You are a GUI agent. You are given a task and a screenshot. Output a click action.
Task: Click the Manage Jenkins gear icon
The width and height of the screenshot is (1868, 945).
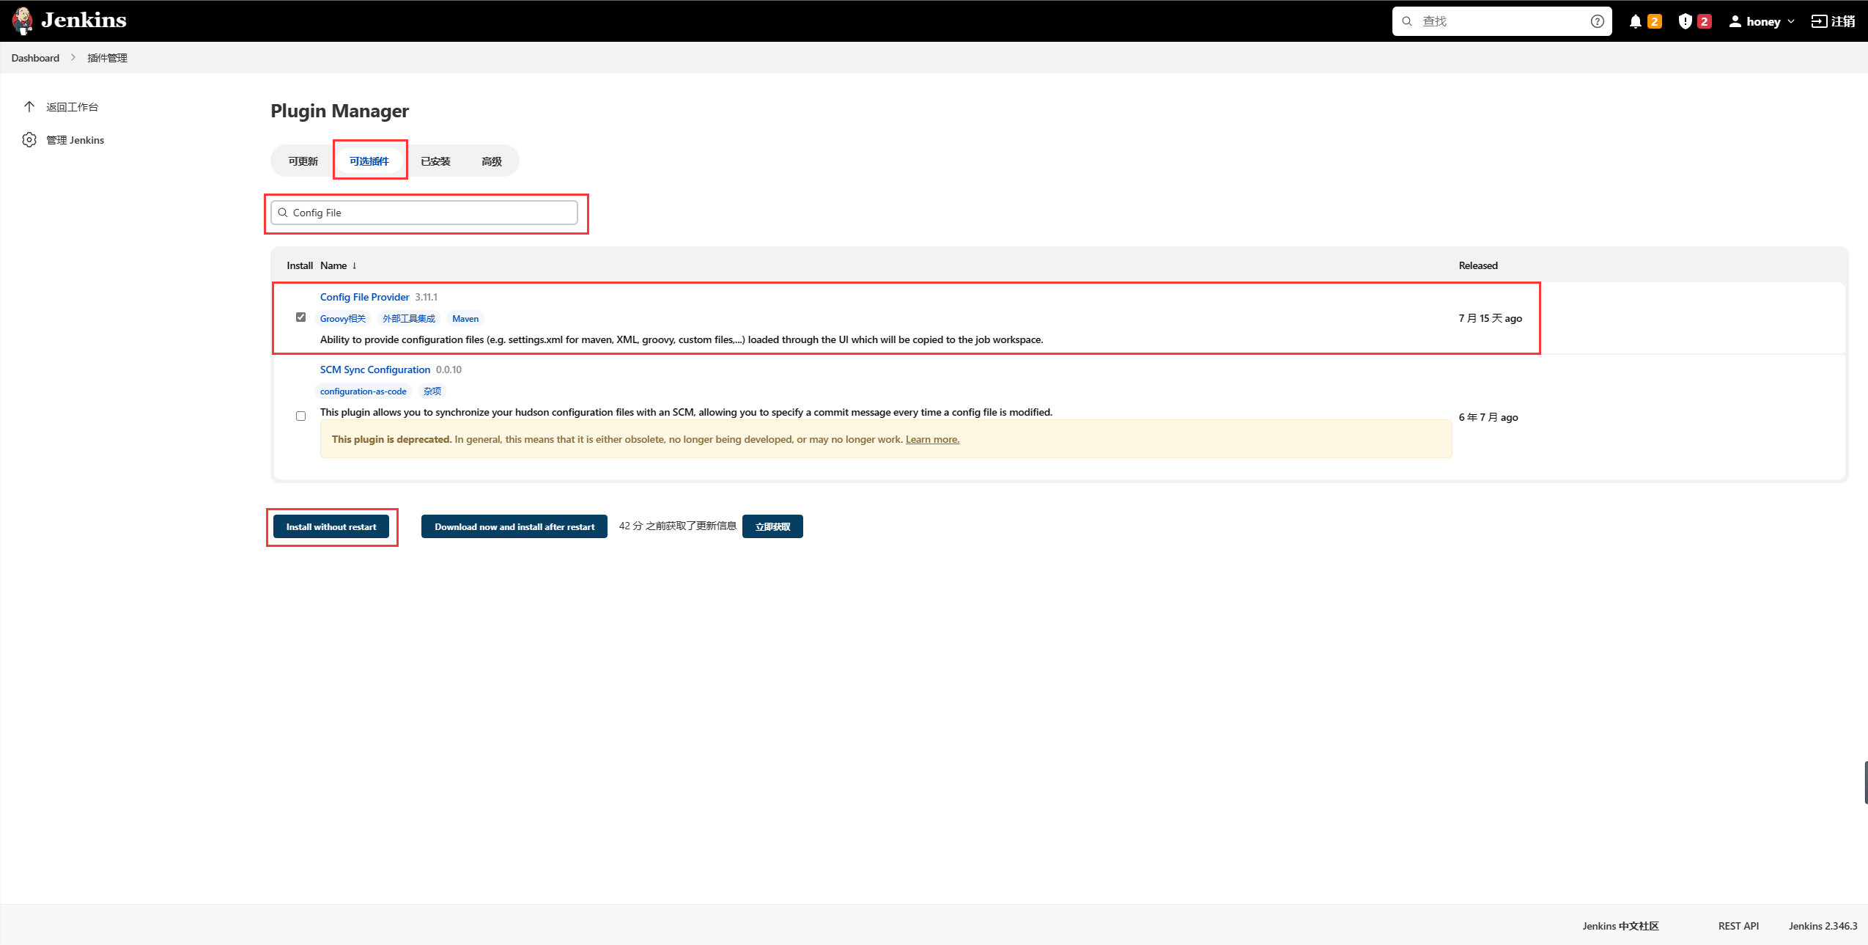[x=29, y=140]
